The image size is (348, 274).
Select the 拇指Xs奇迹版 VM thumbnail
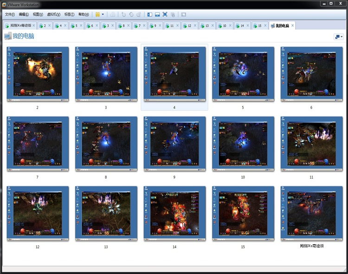click(312, 214)
